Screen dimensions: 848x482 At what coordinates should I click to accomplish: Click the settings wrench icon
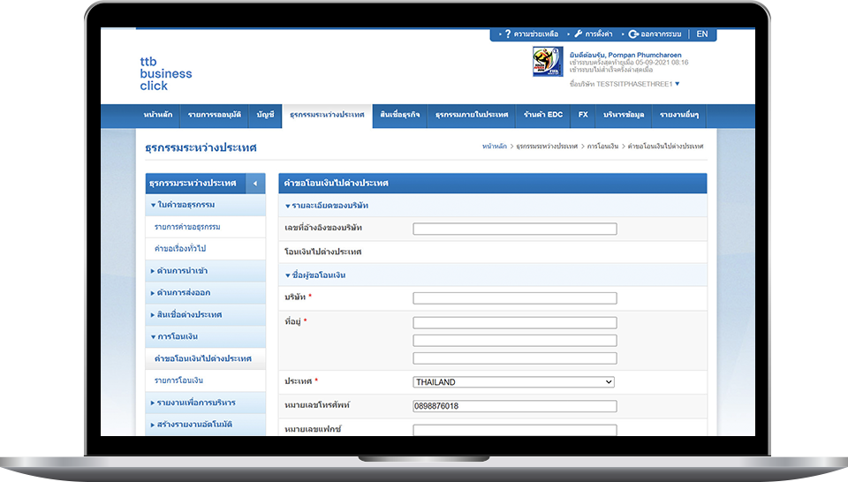579,34
